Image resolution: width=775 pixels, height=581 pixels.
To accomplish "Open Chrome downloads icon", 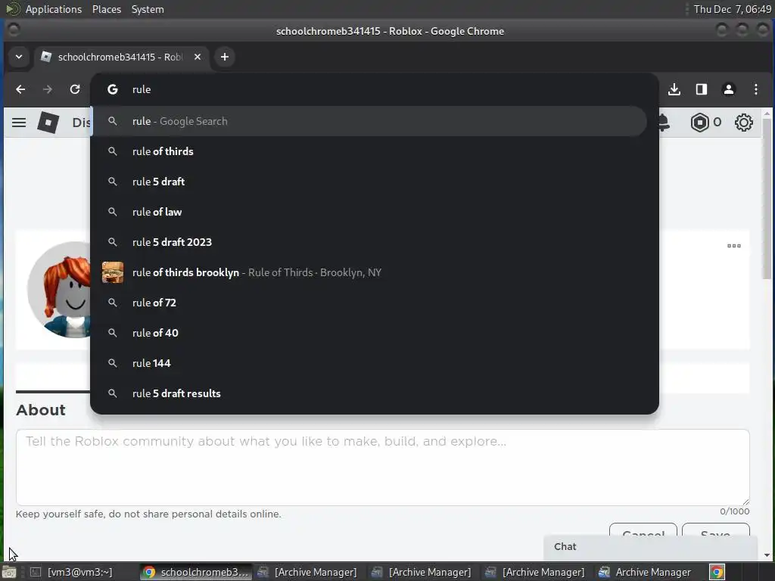I will click(674, 89).
